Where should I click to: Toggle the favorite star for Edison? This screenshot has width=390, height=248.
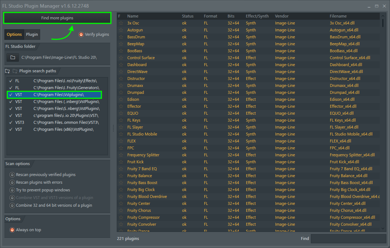121,99
